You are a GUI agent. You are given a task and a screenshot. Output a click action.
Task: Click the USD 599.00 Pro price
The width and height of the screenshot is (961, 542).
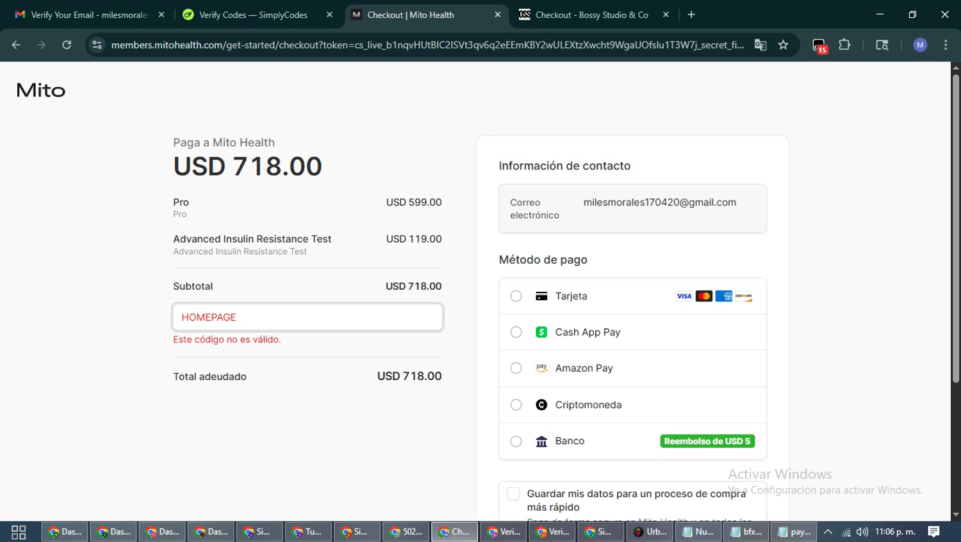tap(414, 202)
